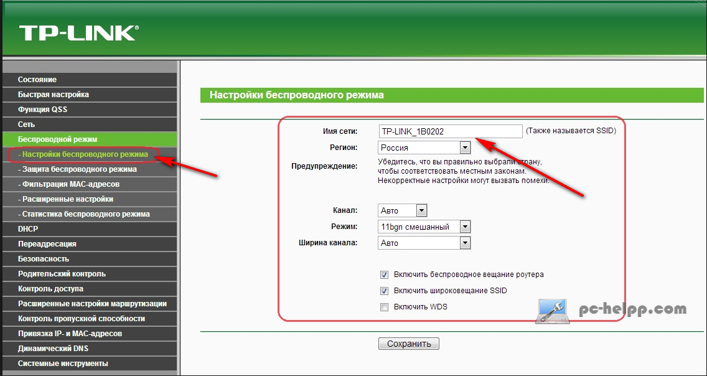Go to Безопасность settings
Screen dimensions: 707x376
pyautogui.click(x=90, y=259)
